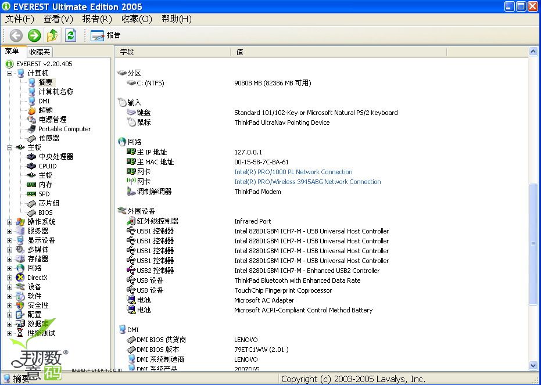Select 摘要 summary tree item
The width and height of the screenshot is (541, 385).
(x=45, y=82)
